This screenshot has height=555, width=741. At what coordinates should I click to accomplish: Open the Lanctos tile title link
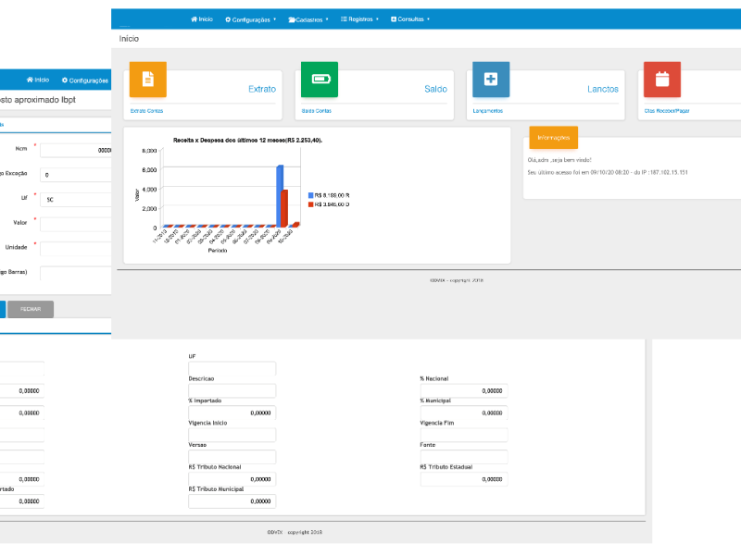point(603,89)
